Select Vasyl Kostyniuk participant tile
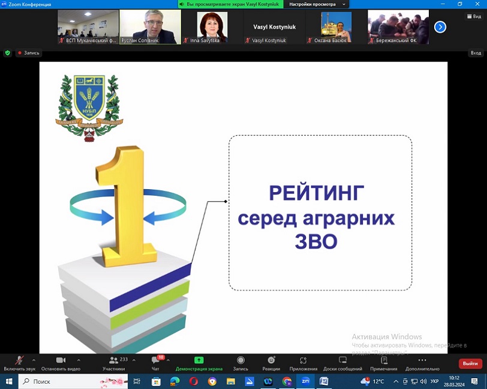 pos(274,27)
